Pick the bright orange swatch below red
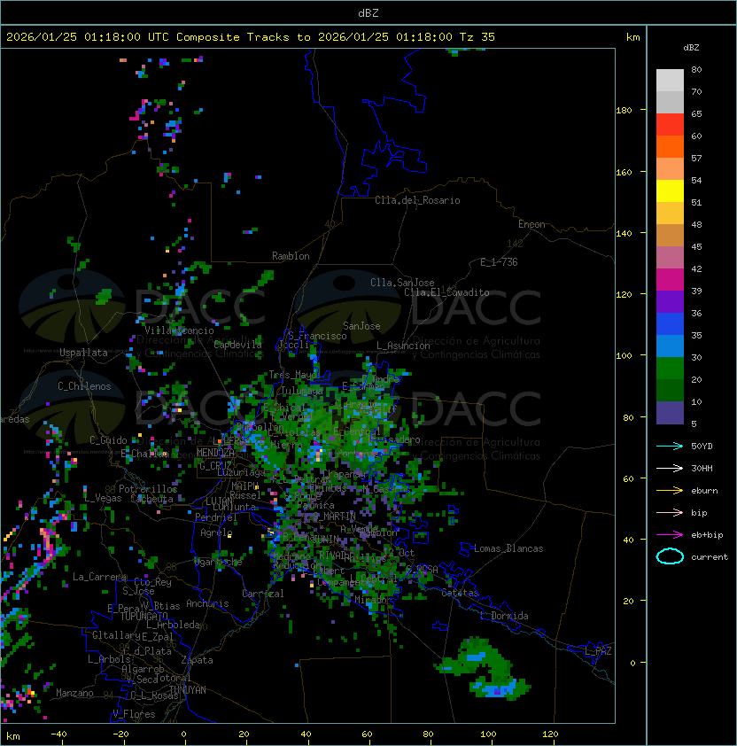Viewport: 737px width, 746px height. 670,147
